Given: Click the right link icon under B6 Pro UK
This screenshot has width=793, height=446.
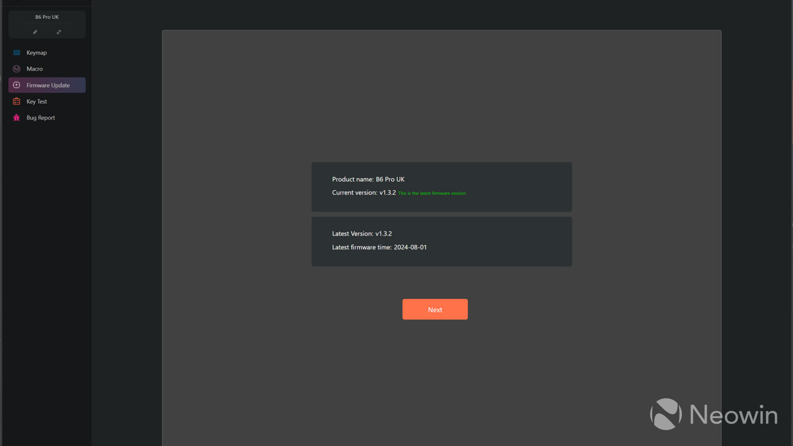Looking at the screenshot, I should pos(59,32).
